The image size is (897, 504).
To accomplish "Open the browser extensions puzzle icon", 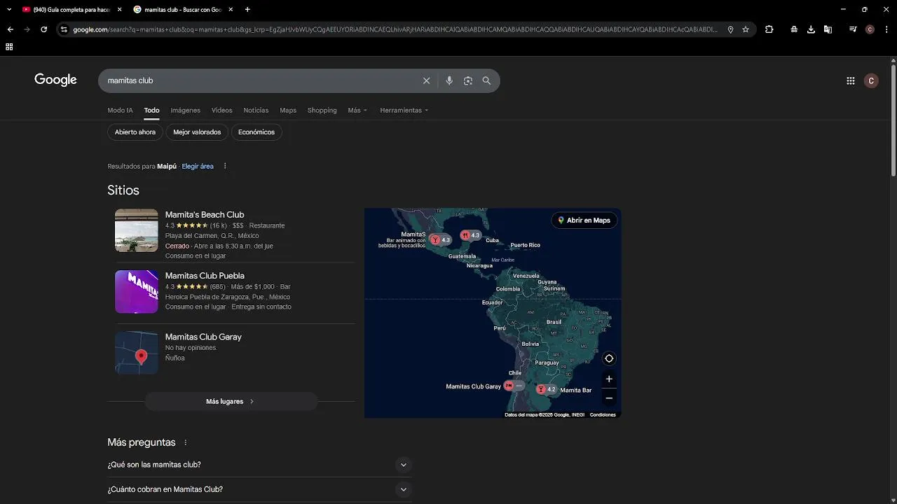I will pyautogui.click(x=769, y=29).
